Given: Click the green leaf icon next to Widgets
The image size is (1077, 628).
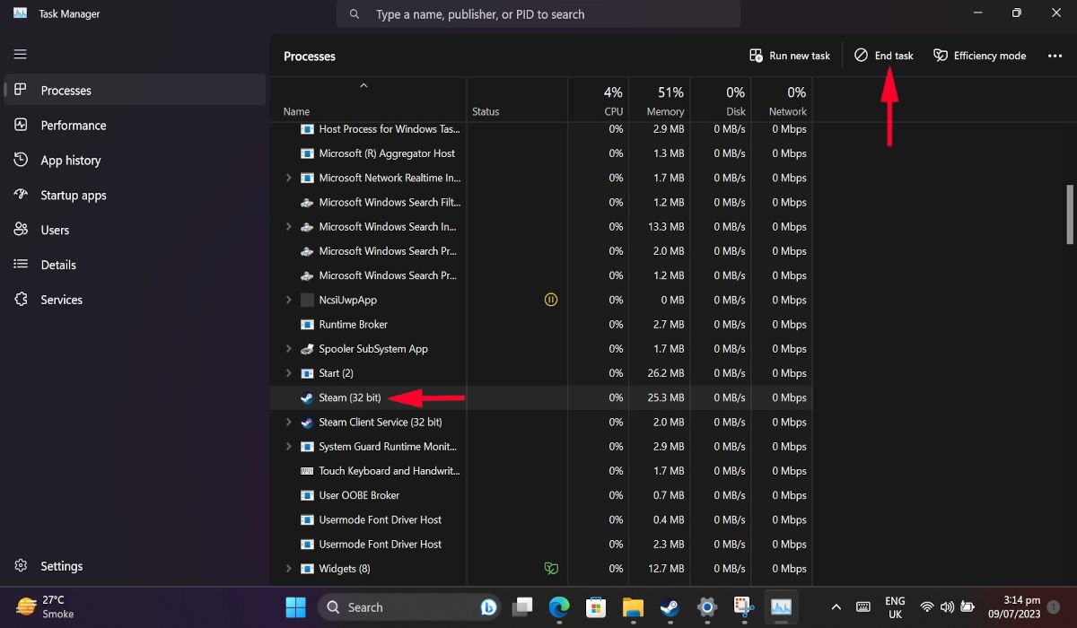Looking at the screenshot, I should [x=551, y=568].
